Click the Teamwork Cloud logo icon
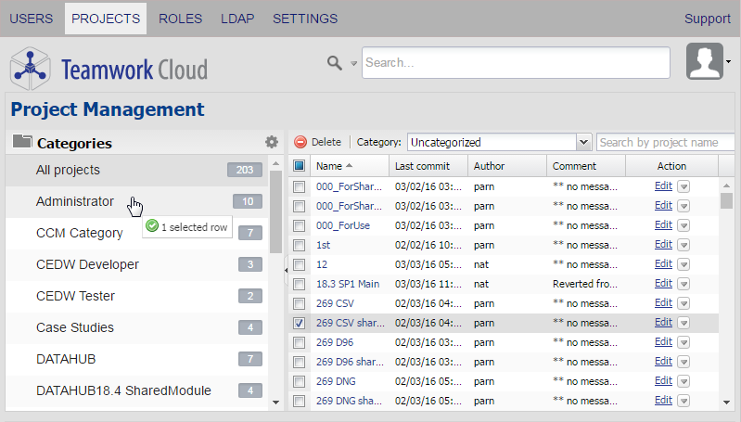 pos(30,69)
